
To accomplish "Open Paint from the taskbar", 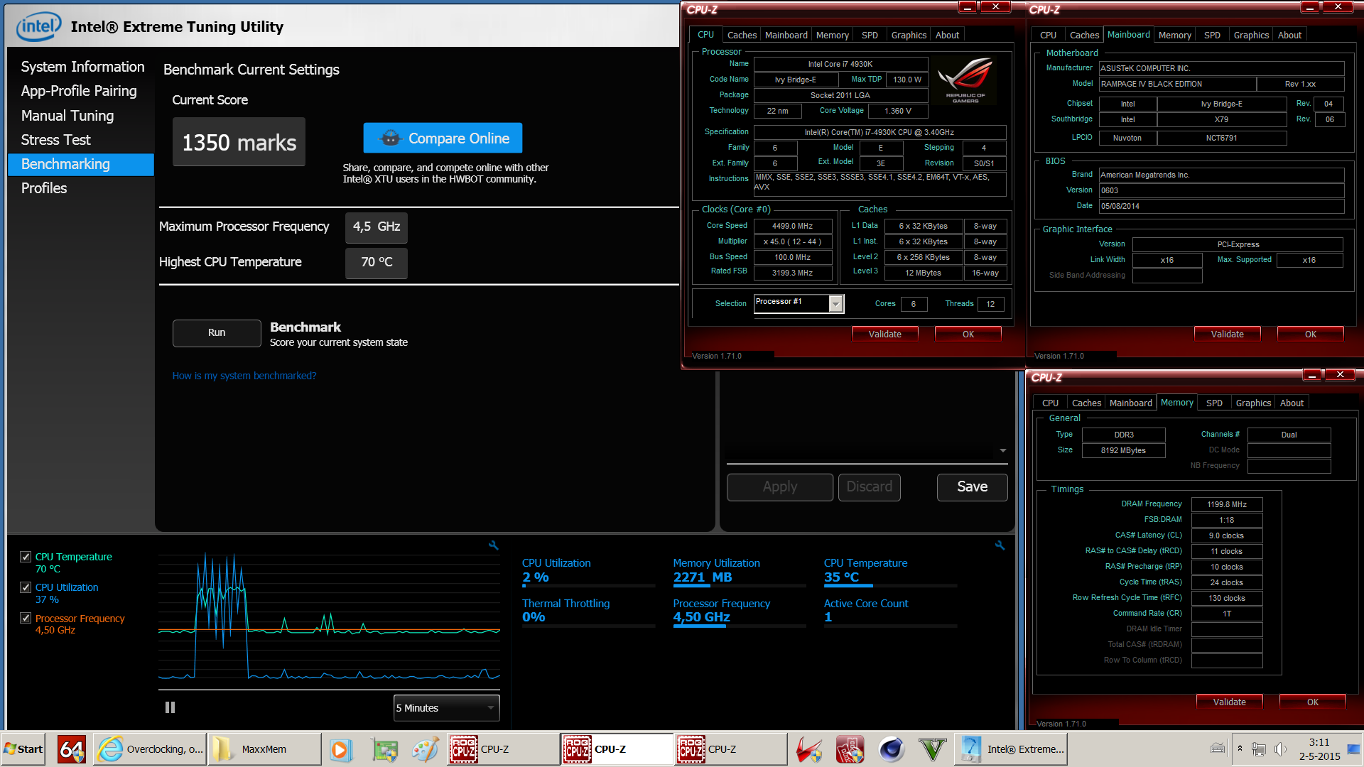I will coord(425,749).
